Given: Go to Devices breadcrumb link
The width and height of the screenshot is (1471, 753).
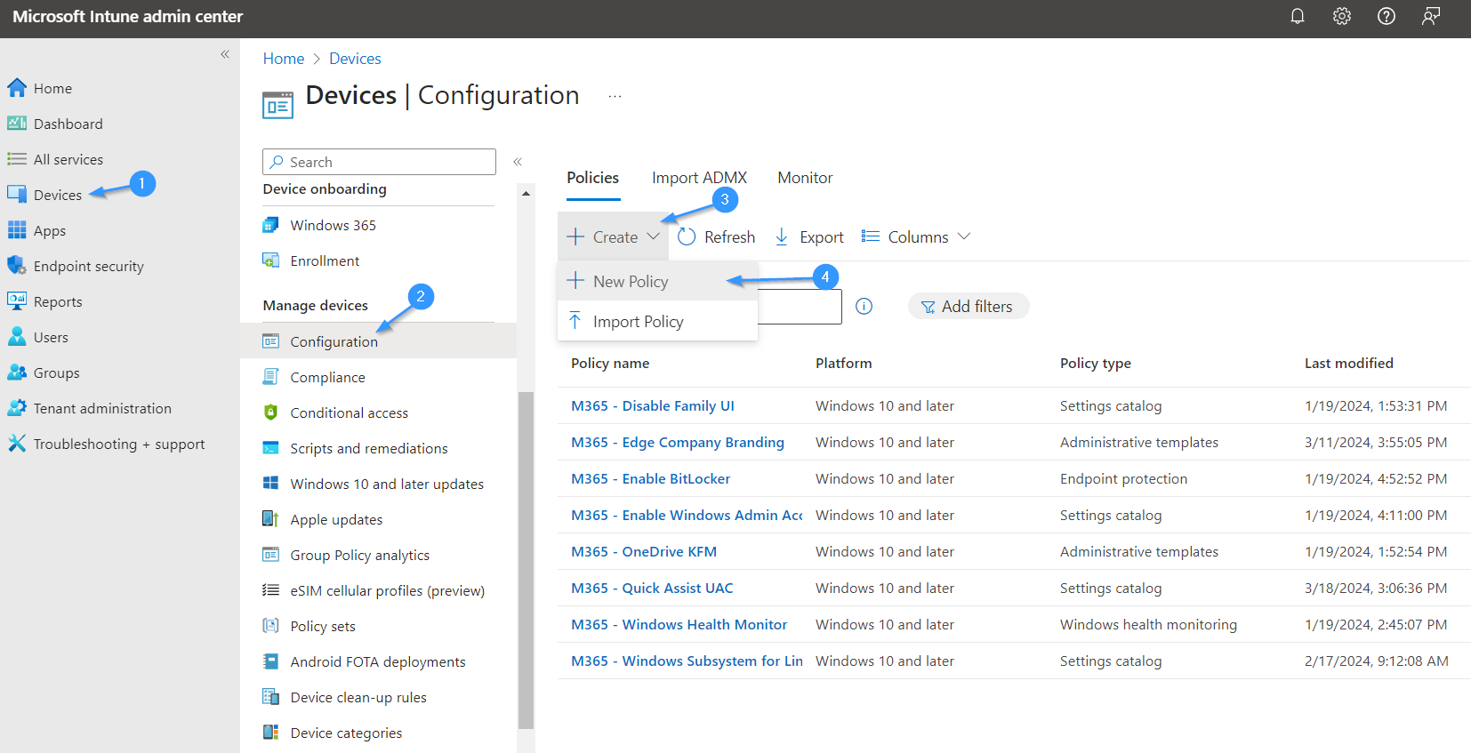Looking at the screenshot, I should (x=355, y=59).
